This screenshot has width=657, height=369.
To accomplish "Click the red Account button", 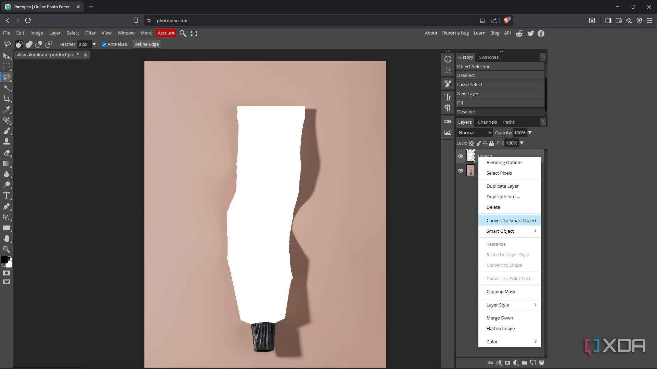I will pyautogui.click(x=166, y=33).
